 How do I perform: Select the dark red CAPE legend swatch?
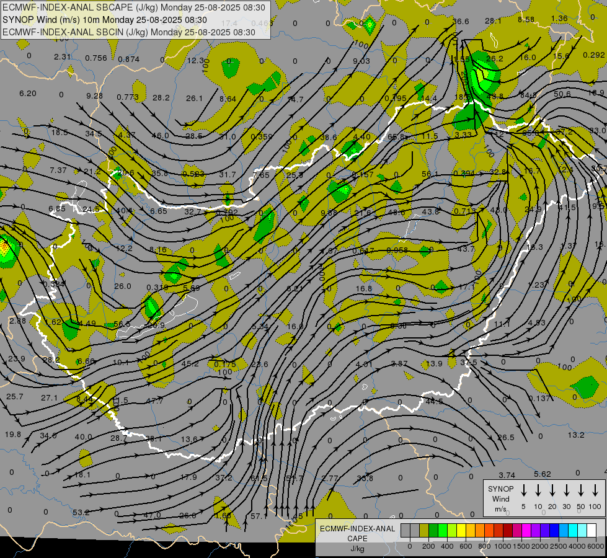click(x=508, y=531)
